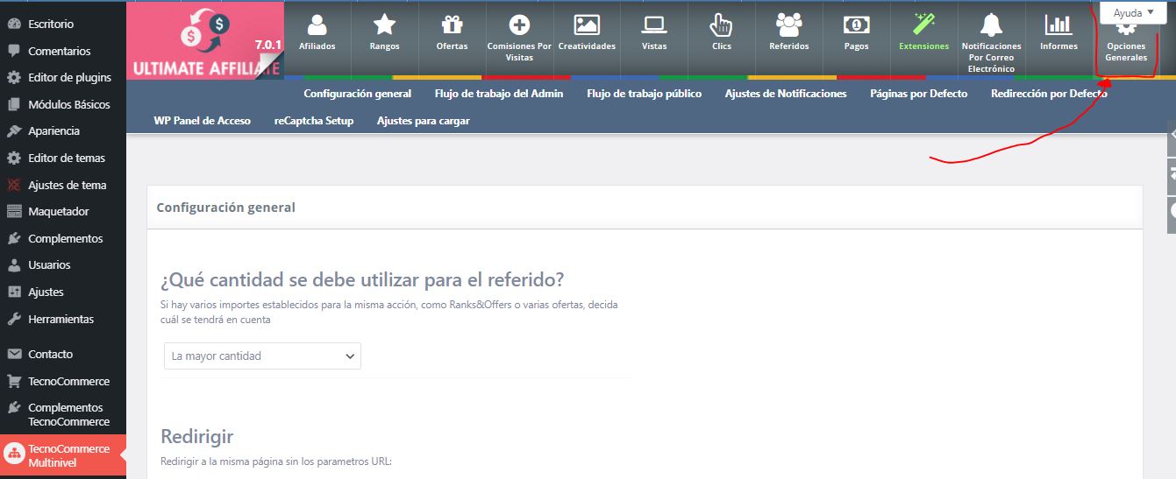Screen dimensions: 1176x479
Task: Click the Ajustes de tema icon
Action: 14,185
